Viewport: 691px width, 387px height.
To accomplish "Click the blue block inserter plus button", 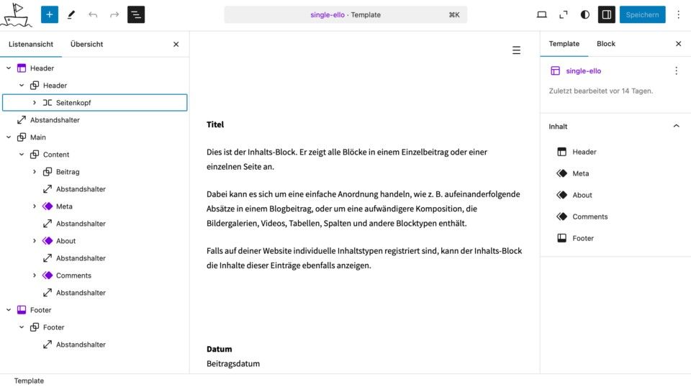I will click(50, 14).
